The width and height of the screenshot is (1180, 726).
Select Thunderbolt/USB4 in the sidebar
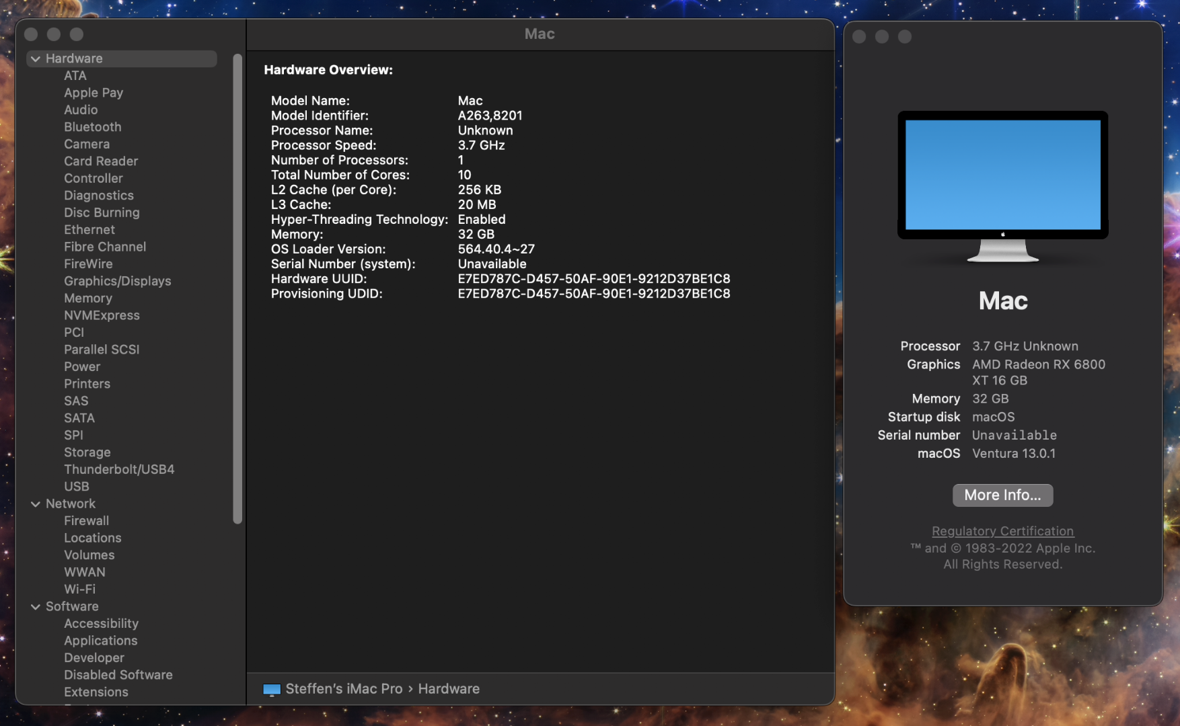(119, 470)
